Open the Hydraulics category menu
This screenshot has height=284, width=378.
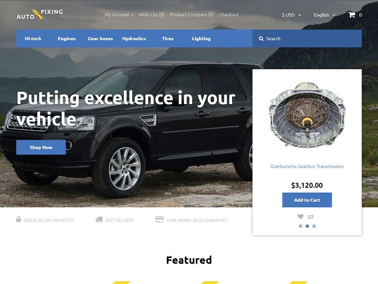(x=134, y=39)
